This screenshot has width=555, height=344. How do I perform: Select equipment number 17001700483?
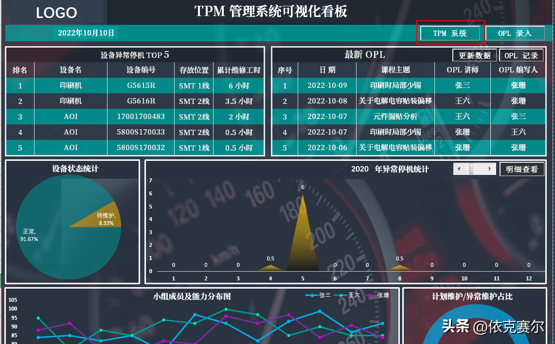point(141,117)
